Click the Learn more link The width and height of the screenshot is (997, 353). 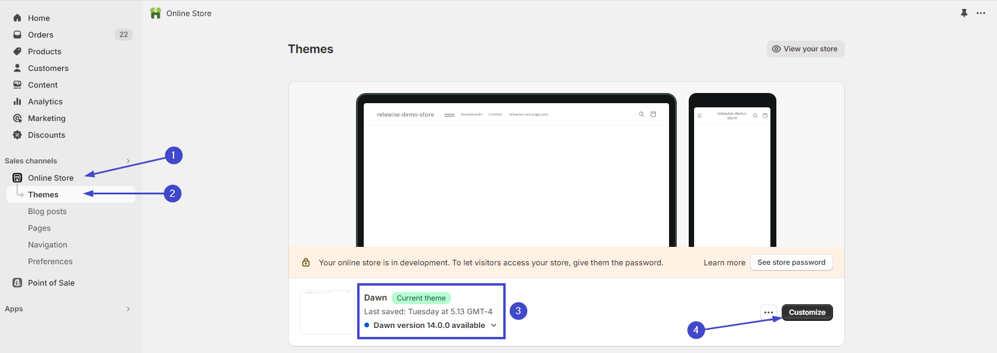click(724, 262)
